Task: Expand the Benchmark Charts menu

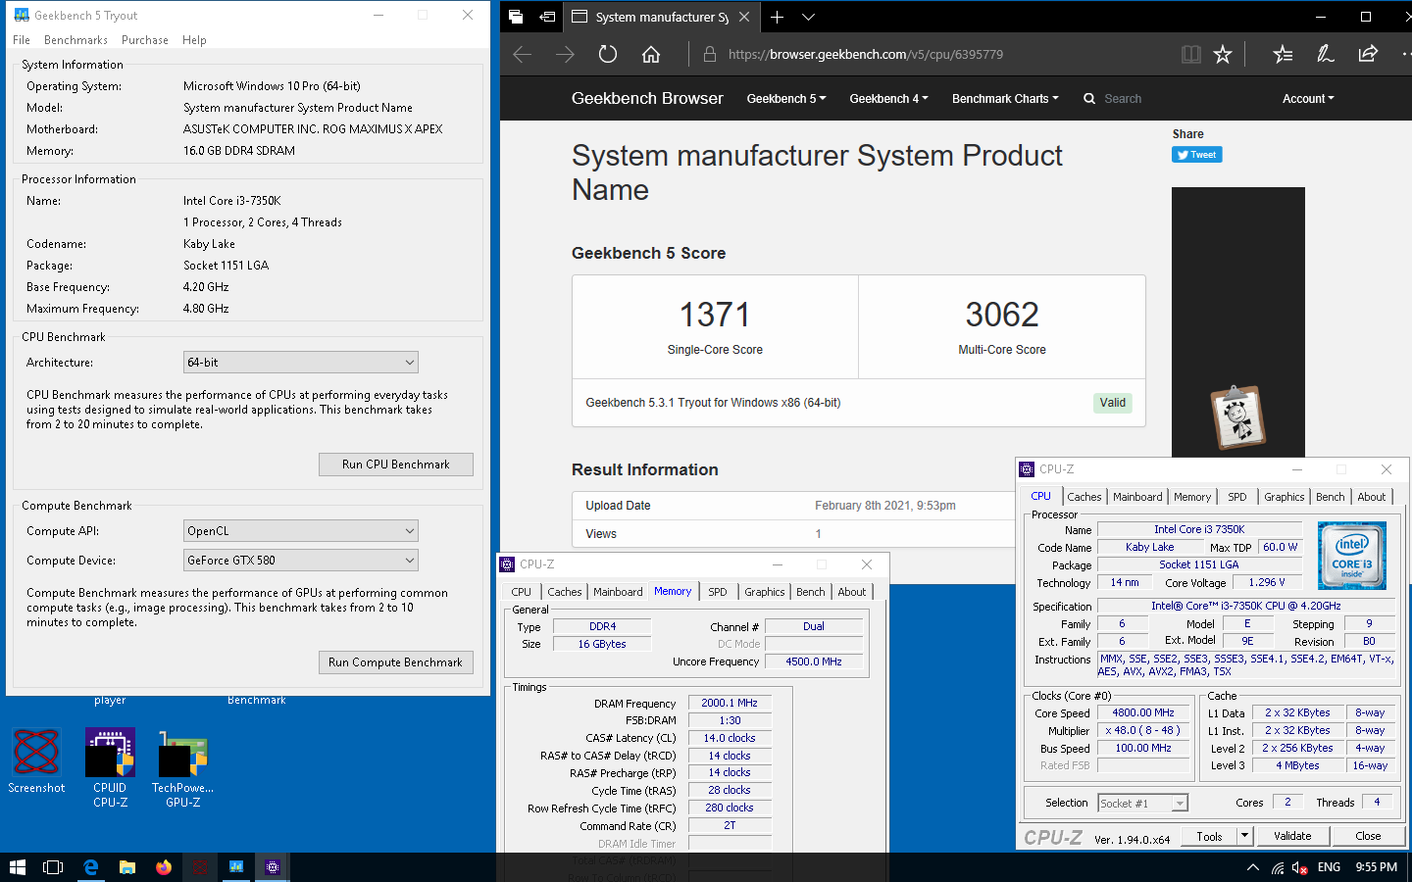Action: 1005,99
